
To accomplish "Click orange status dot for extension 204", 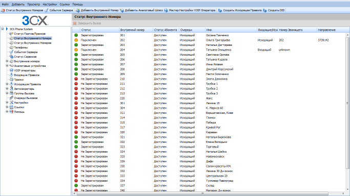I will (x=76, y=50).
